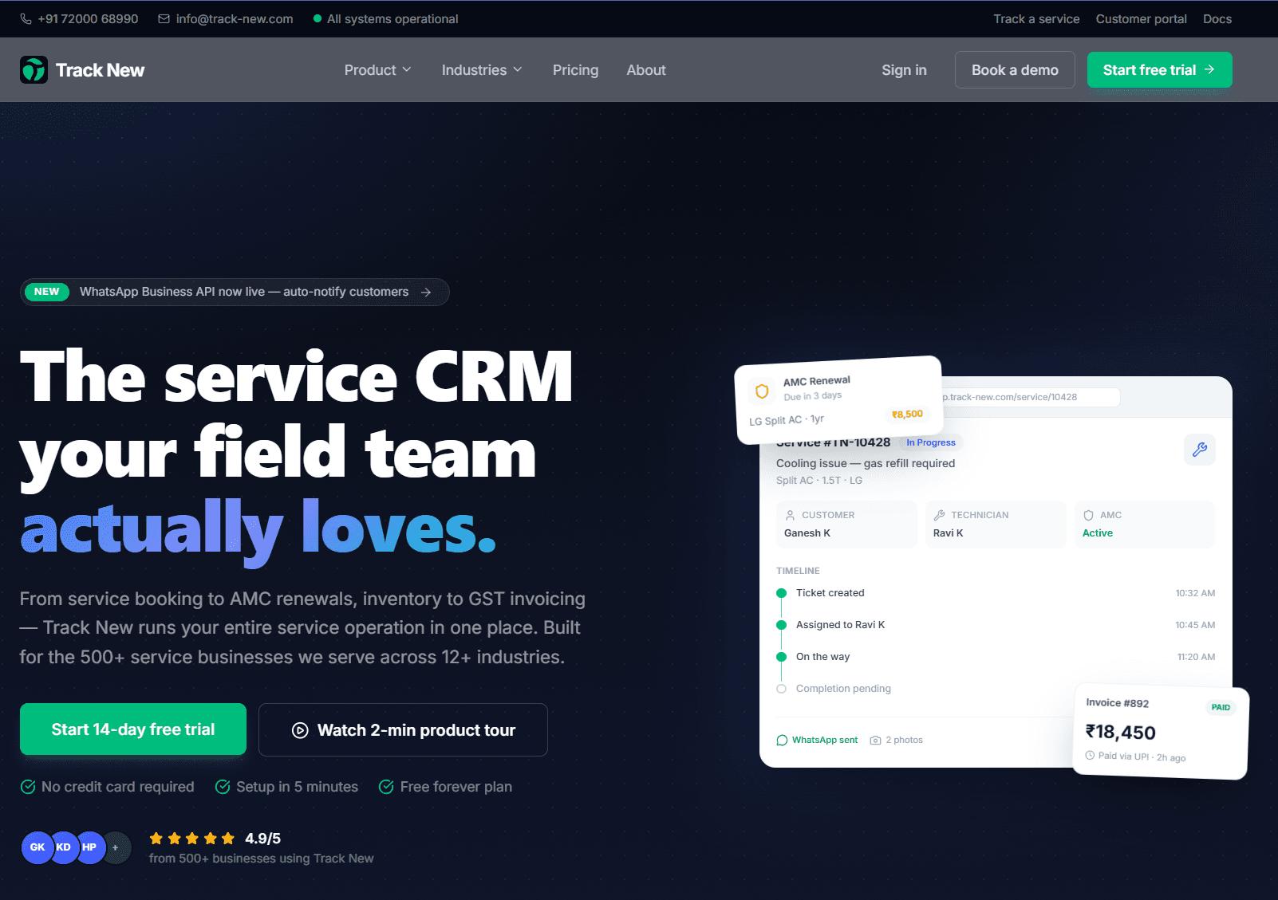Click the HP avatar circle
This screenshot has width=1278, height=900.
point(89,847)
